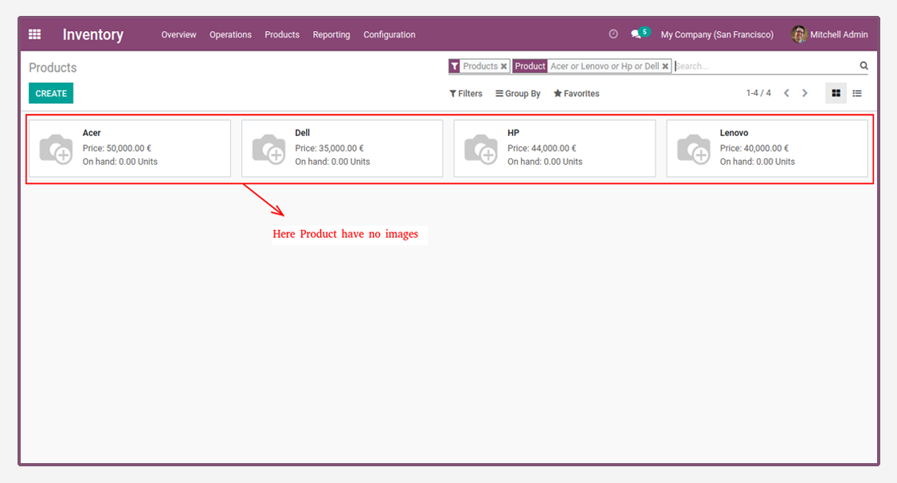Open the Configuration menu
Screen dimensions: 897x483
[x=390, y=34]
